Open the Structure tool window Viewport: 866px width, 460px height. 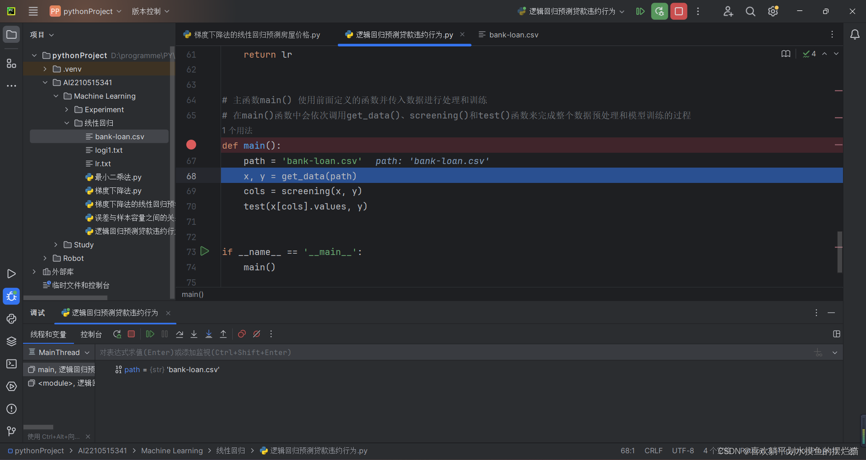tap(11, 64)
